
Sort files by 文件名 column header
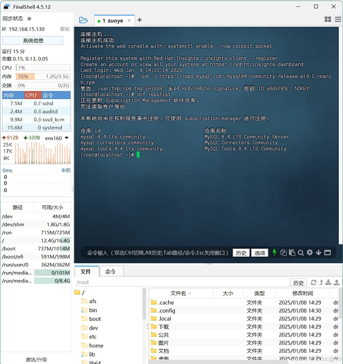pos(181,293)
